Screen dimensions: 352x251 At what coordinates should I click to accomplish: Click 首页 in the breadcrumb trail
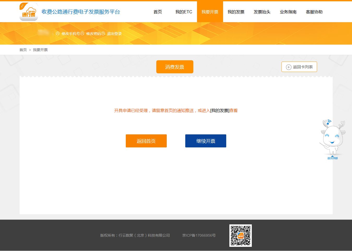pos(23,50)
